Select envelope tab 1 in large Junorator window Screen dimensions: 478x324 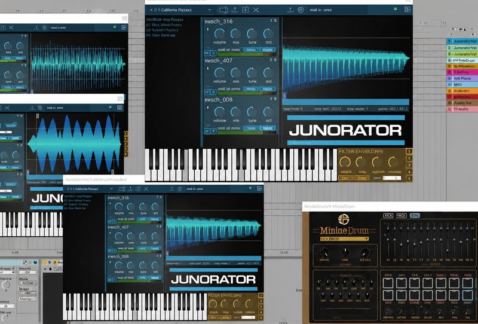click(409, 151)
